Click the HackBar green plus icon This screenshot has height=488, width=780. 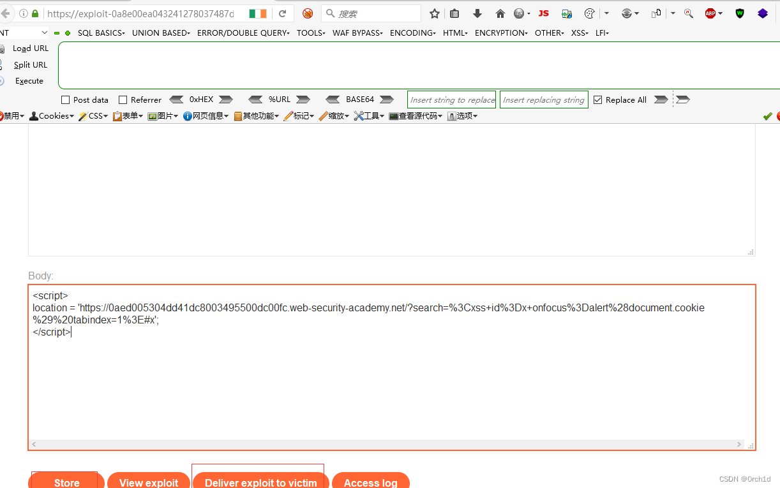(x=67, y=33)
